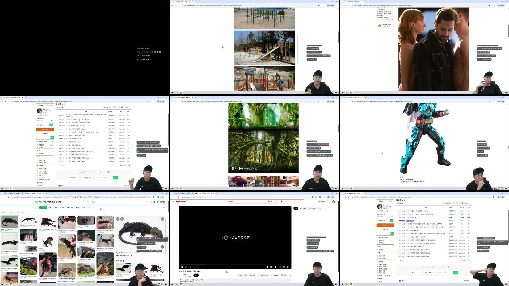
Task: Clear the YouTube search box with X
Action: [272, 202]
